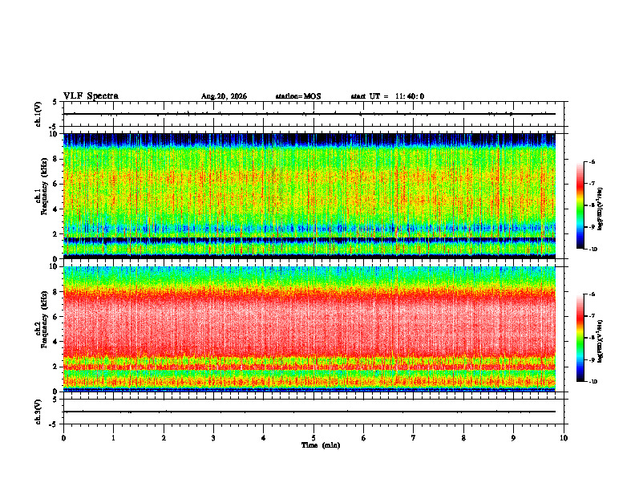Click the ch.1 voltage waveform trace
The image size is (635, 491).
pos(309,114)
